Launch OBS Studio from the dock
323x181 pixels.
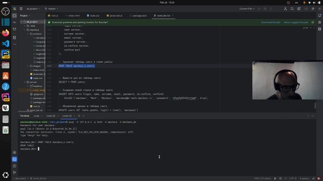(6, 11)
